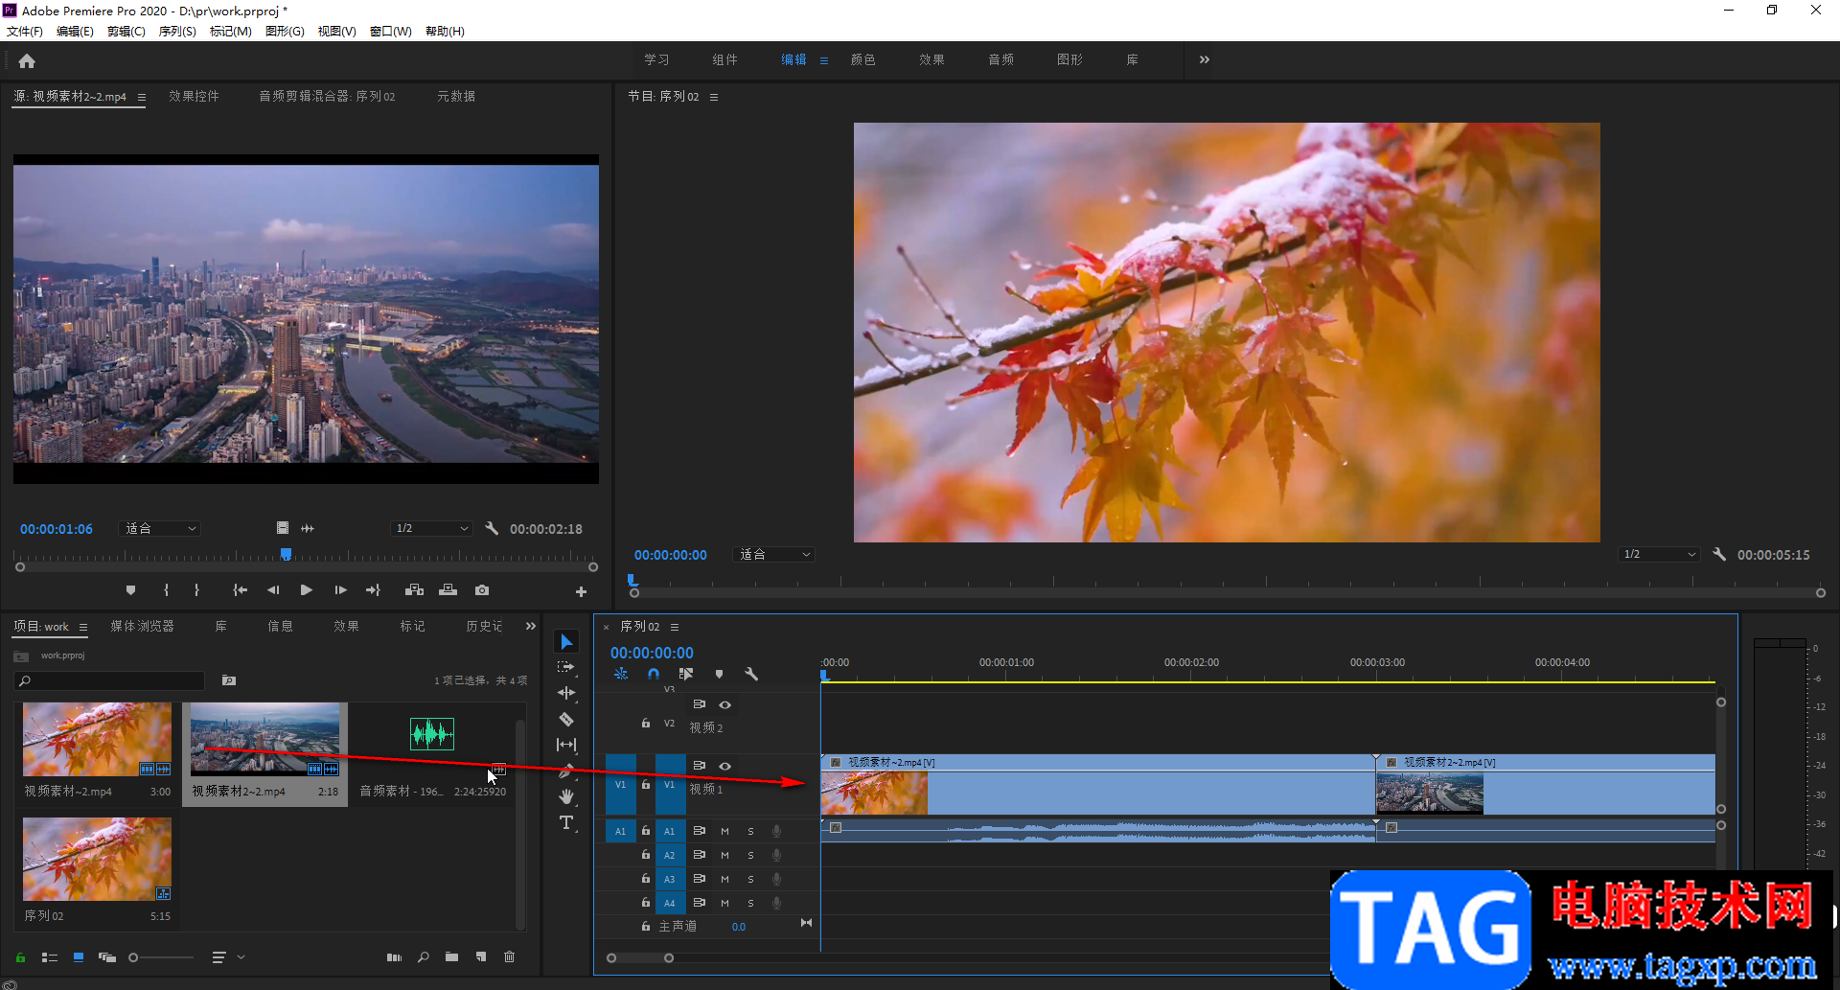Mark Out point in Source monitor
The height and width of the screenshot is (990, 1840).
[196, 590]
